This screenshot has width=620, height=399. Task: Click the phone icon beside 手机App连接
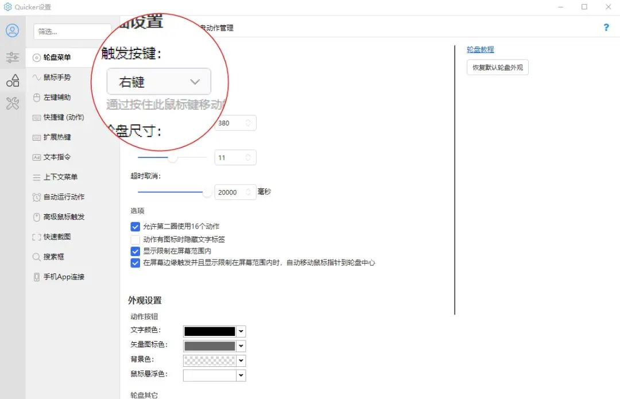pos(36,277)
